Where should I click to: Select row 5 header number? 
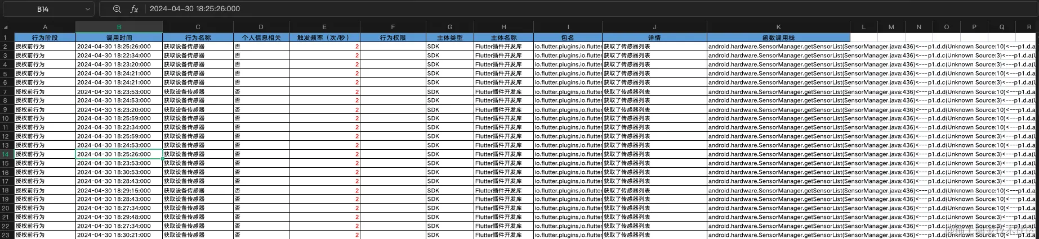(x=7, y=73)
